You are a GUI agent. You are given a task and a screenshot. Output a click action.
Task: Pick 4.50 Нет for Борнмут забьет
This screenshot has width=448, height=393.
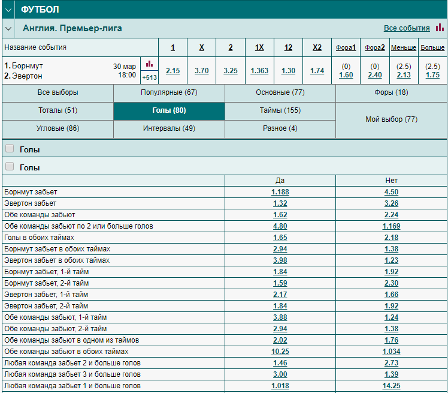[391, 192]
